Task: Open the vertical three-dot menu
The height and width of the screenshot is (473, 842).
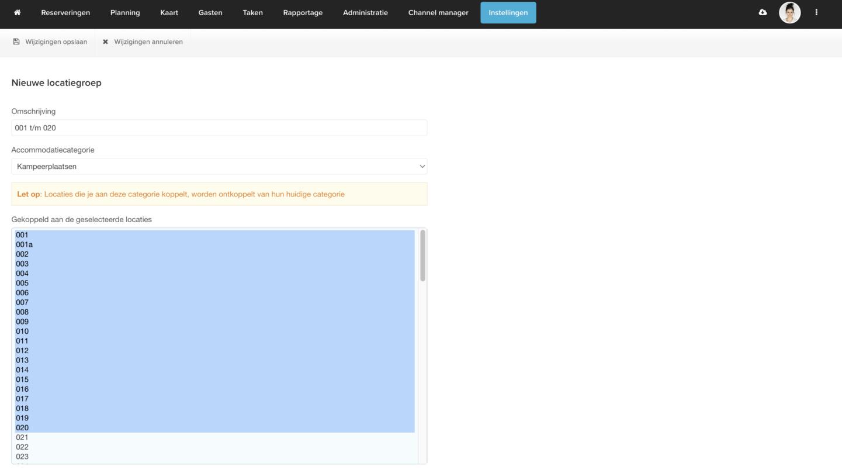Action: (816, 12)
